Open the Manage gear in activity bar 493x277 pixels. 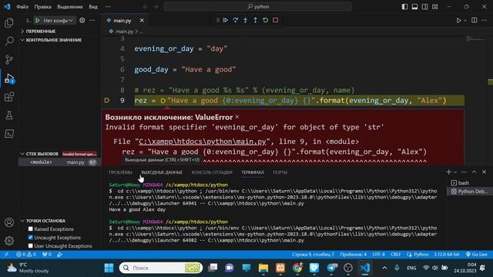[9, 241]
